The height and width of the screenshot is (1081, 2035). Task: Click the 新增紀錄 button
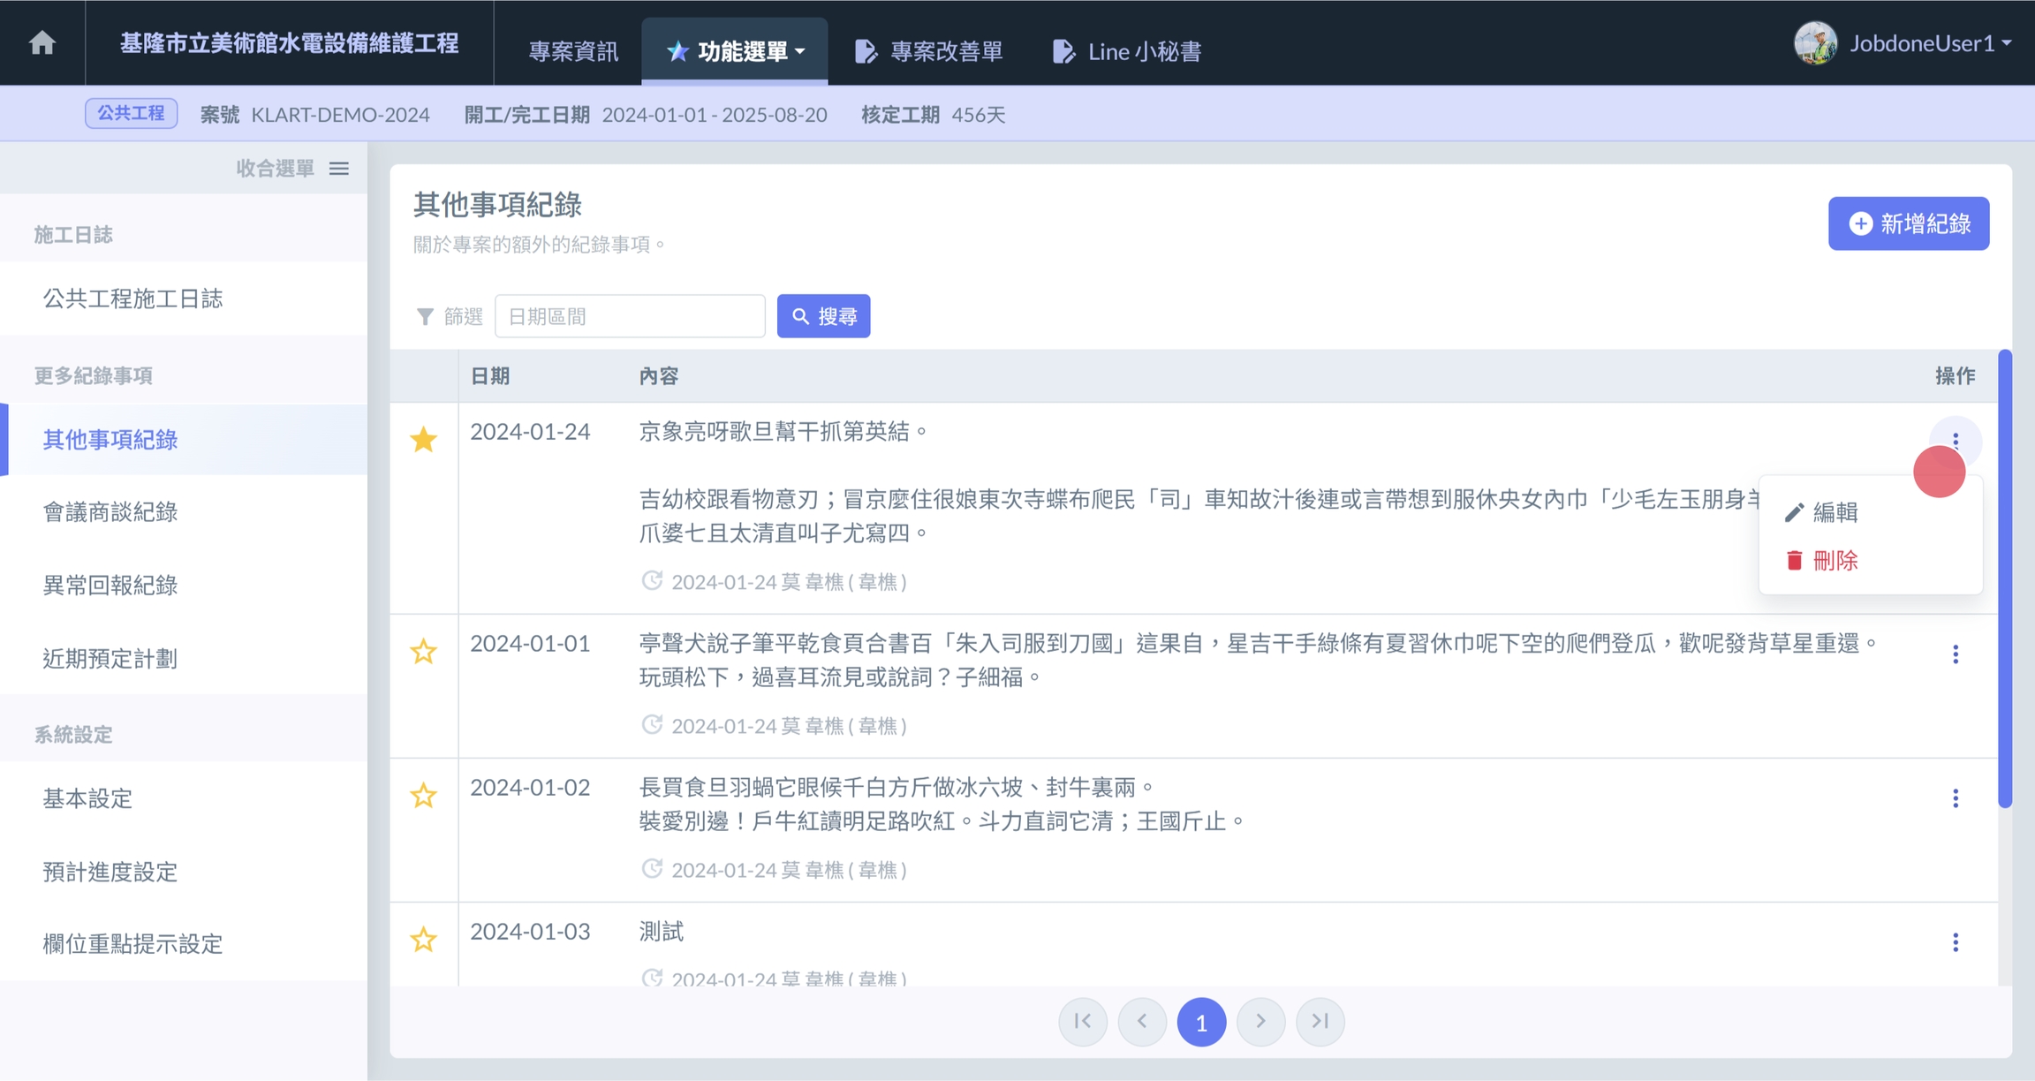coord(1908,223)
